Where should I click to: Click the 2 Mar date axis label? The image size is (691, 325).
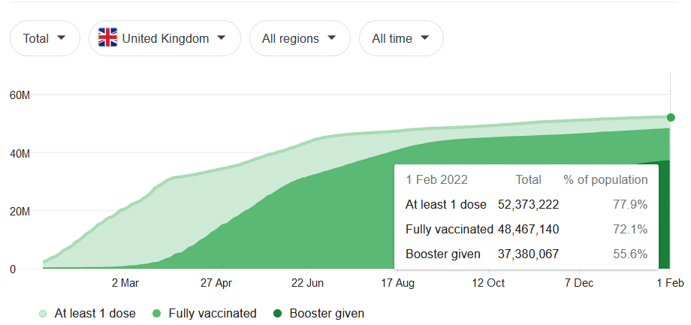[x=125, y=283]
